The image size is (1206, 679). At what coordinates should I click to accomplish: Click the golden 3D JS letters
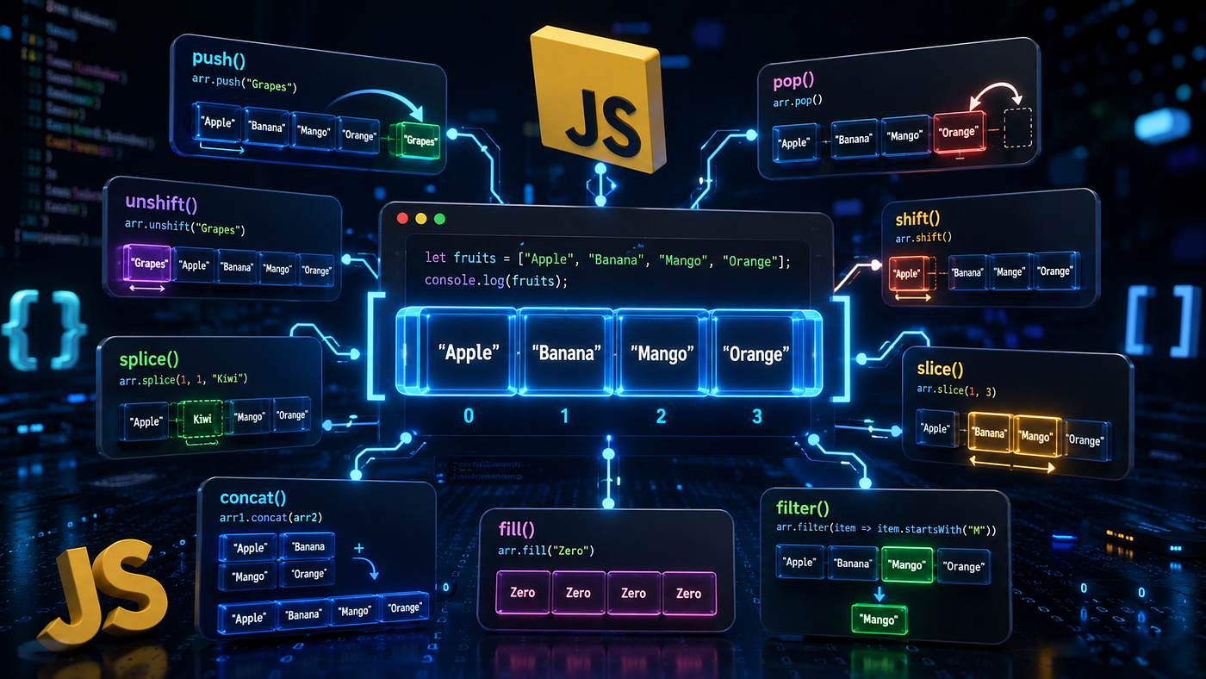point(103,595)
